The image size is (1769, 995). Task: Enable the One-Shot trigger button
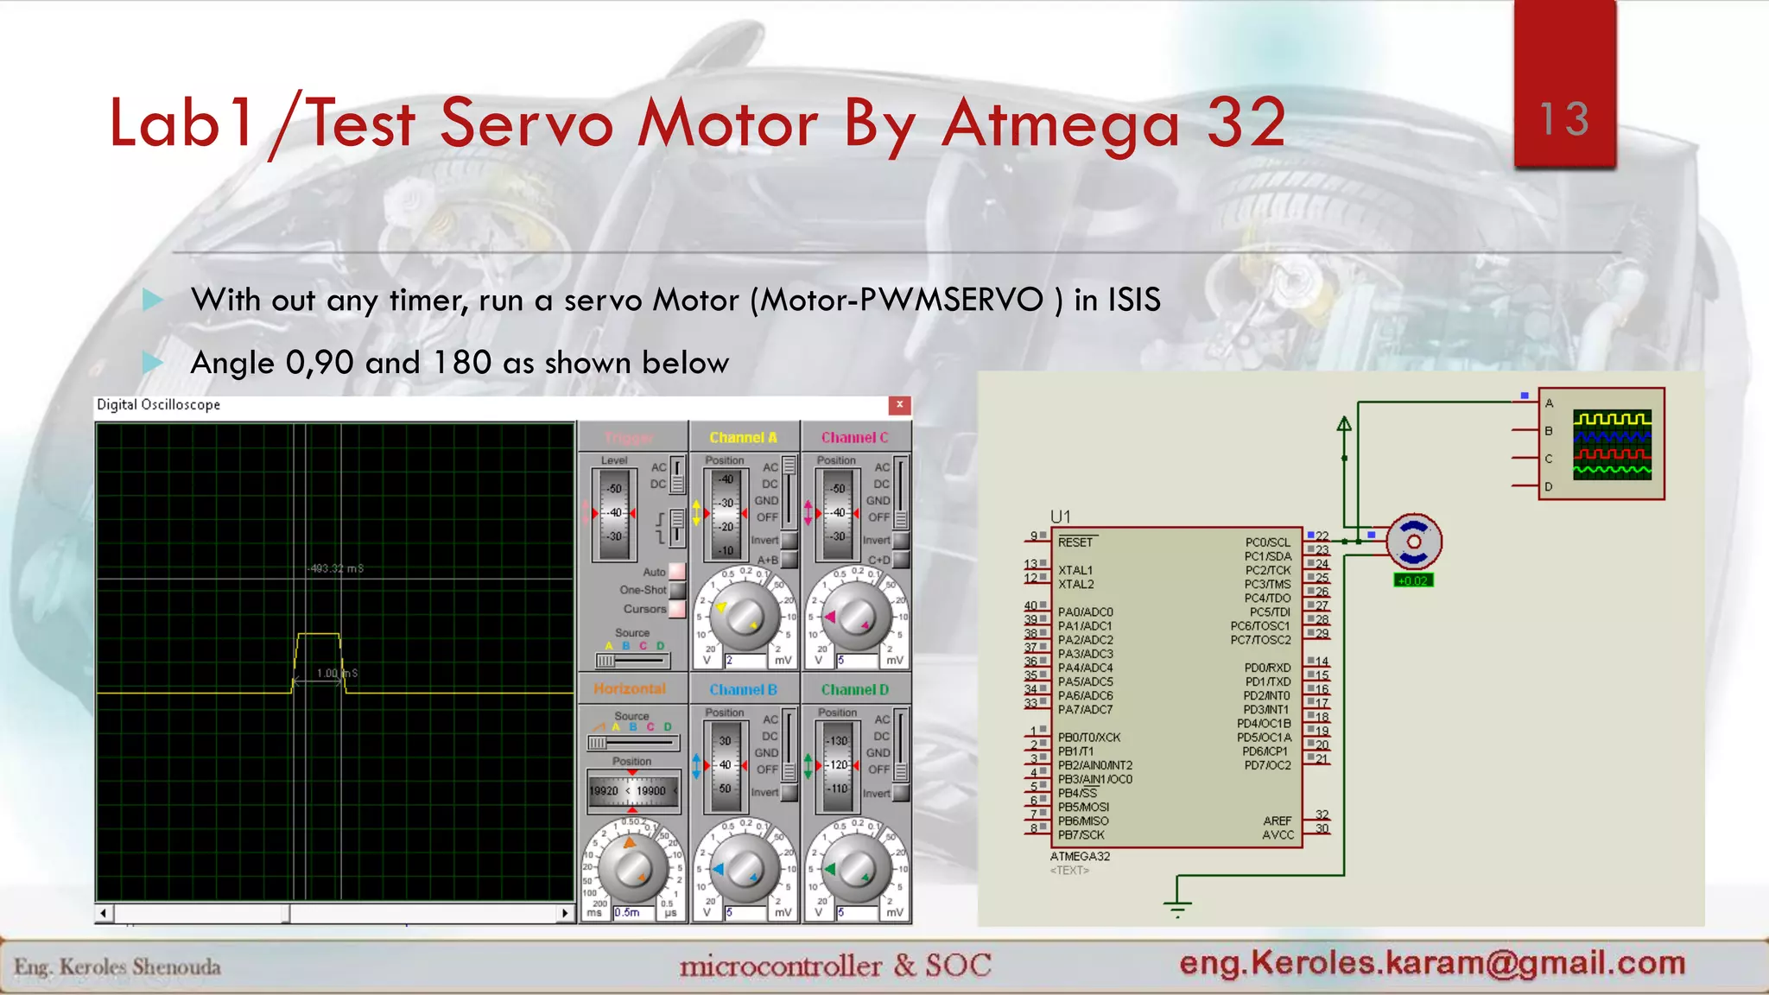pyautogui.click(x=677, y=590)
